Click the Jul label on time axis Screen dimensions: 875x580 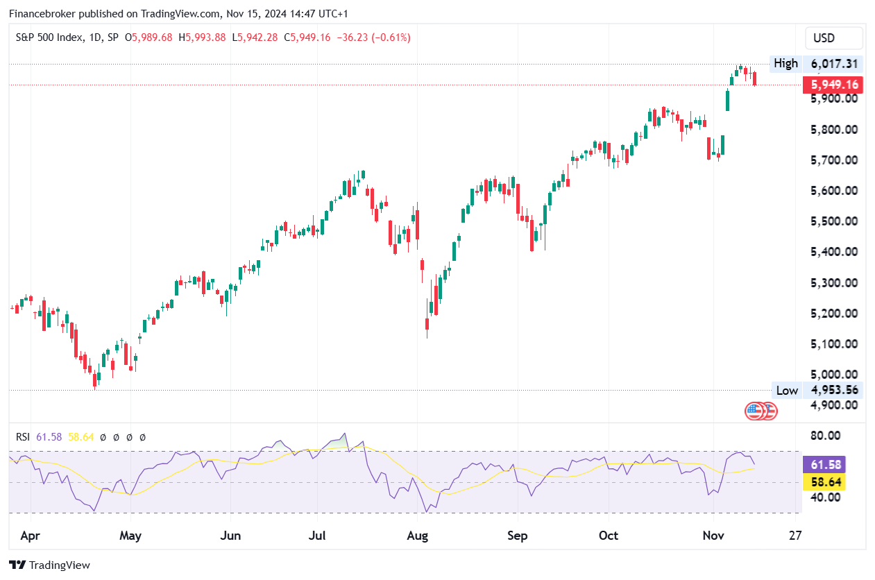tap(317, 536)
